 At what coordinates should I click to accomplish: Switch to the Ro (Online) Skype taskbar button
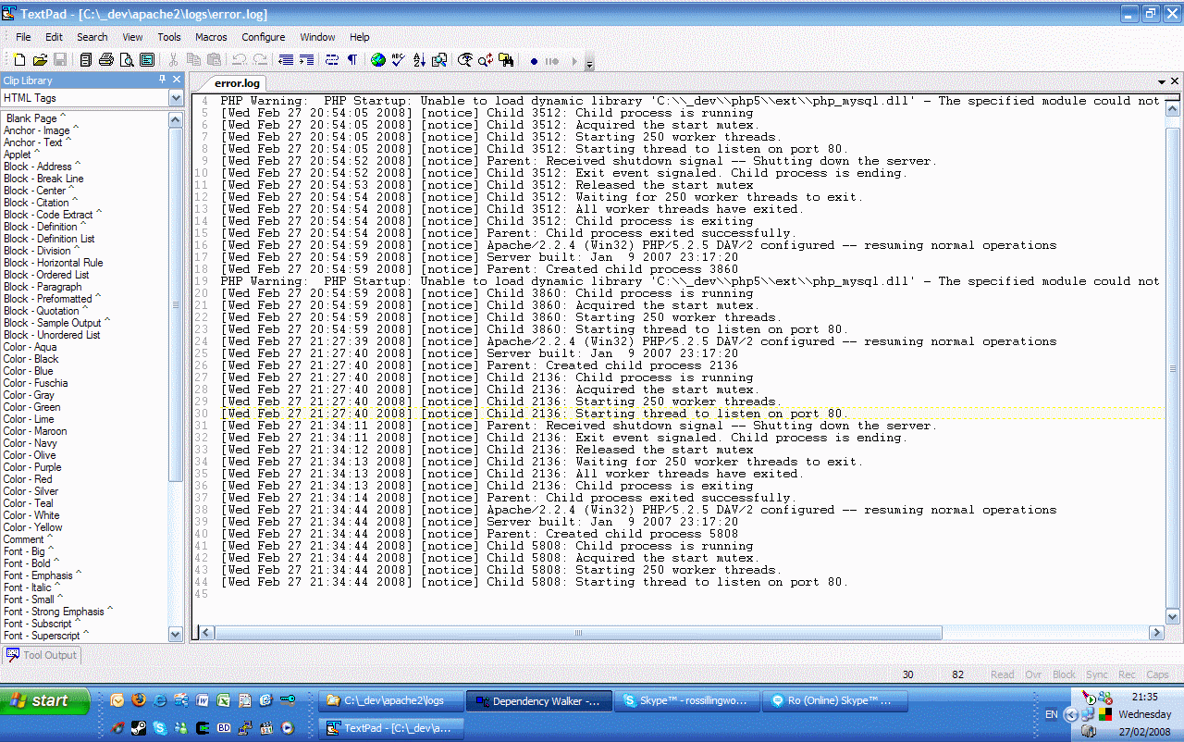click(835, 701)
